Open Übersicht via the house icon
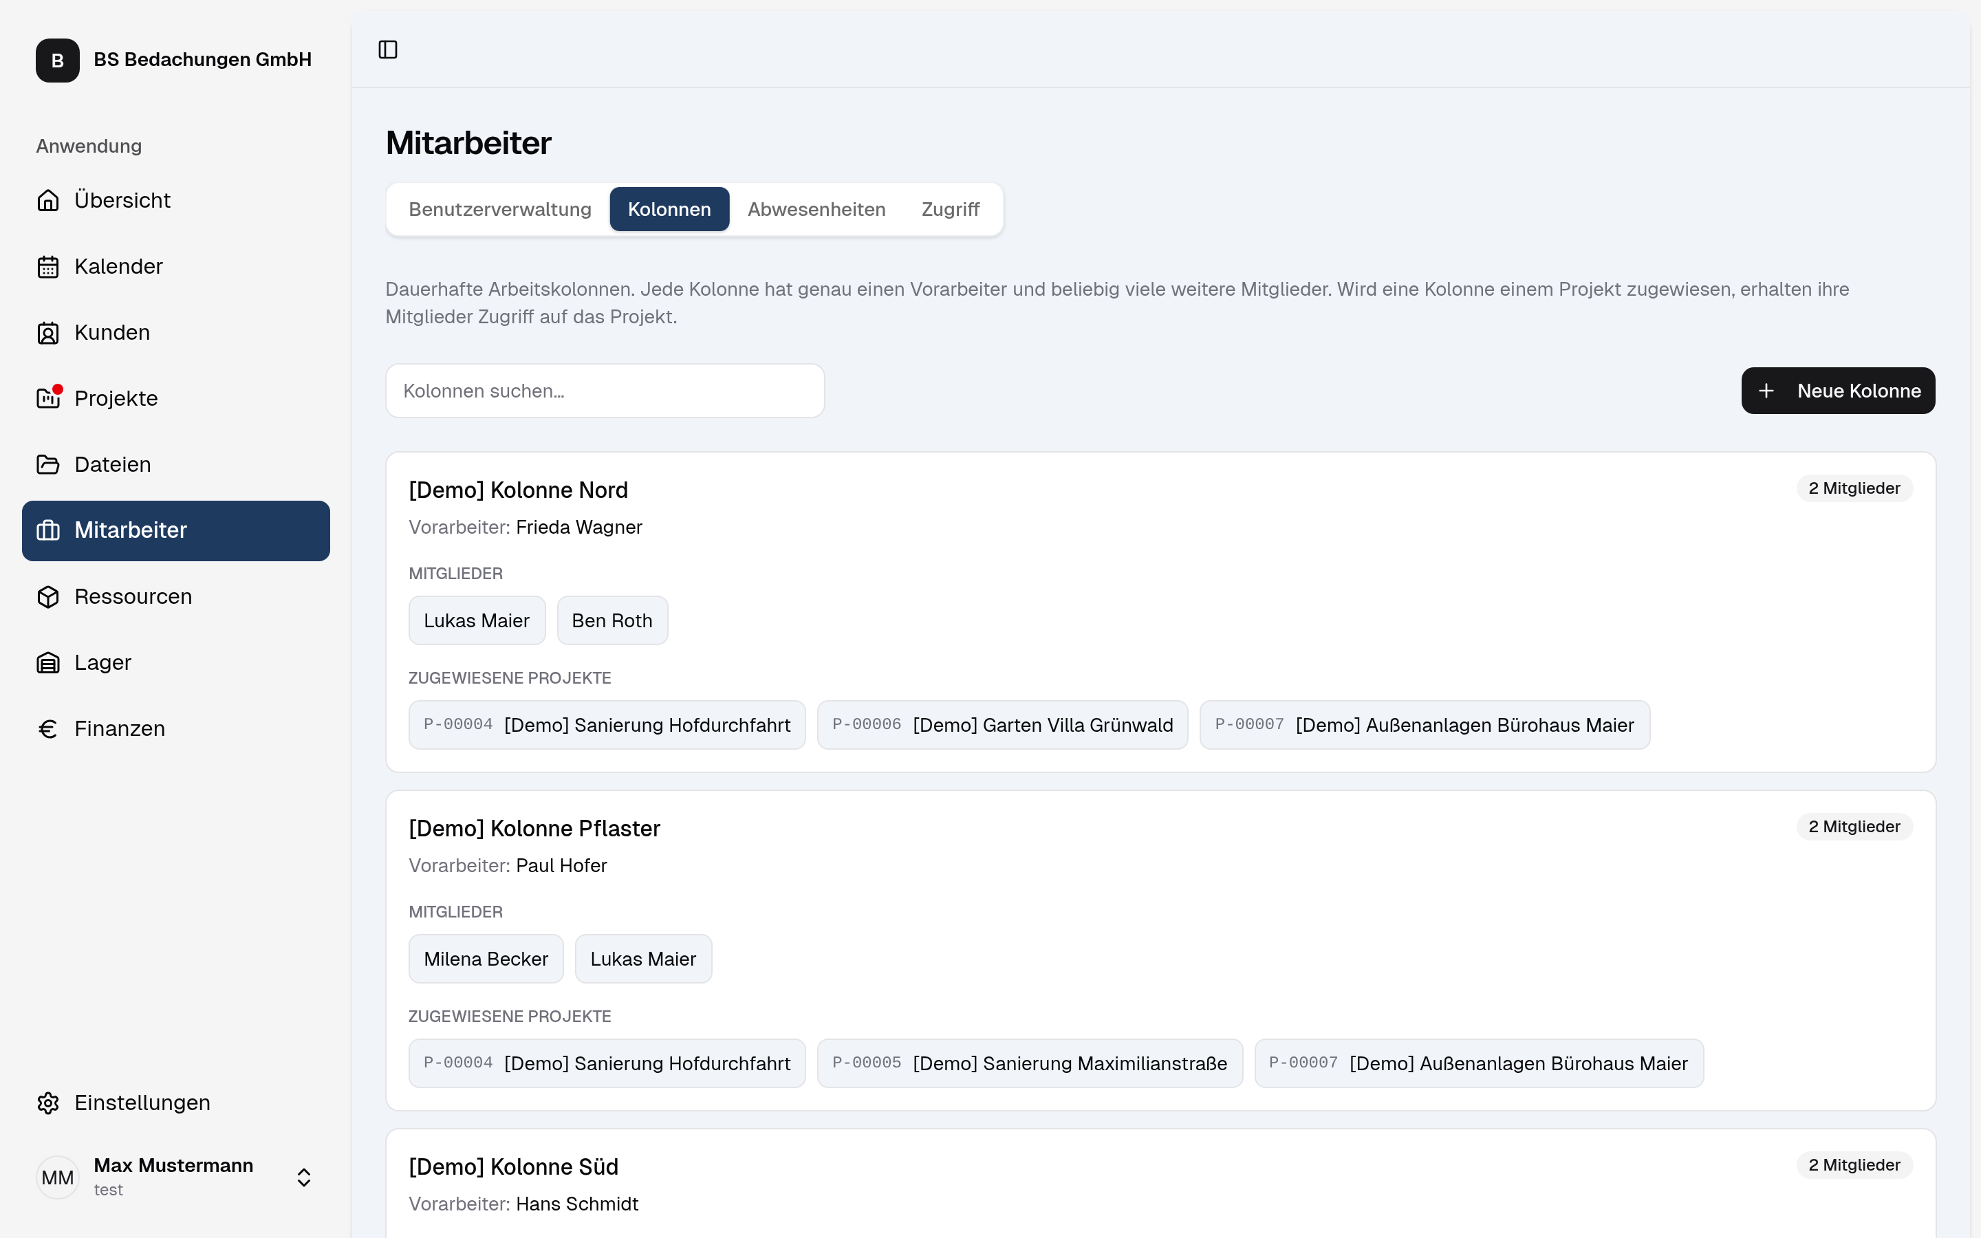This screenshot has height=1238, width=1981. coord(48,201)
